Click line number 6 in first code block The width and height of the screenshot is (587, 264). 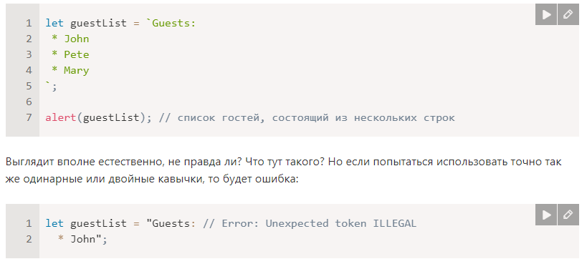click(x=29, y=102)
